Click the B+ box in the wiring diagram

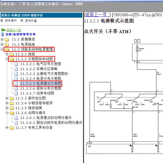click(x=137, y=41)
